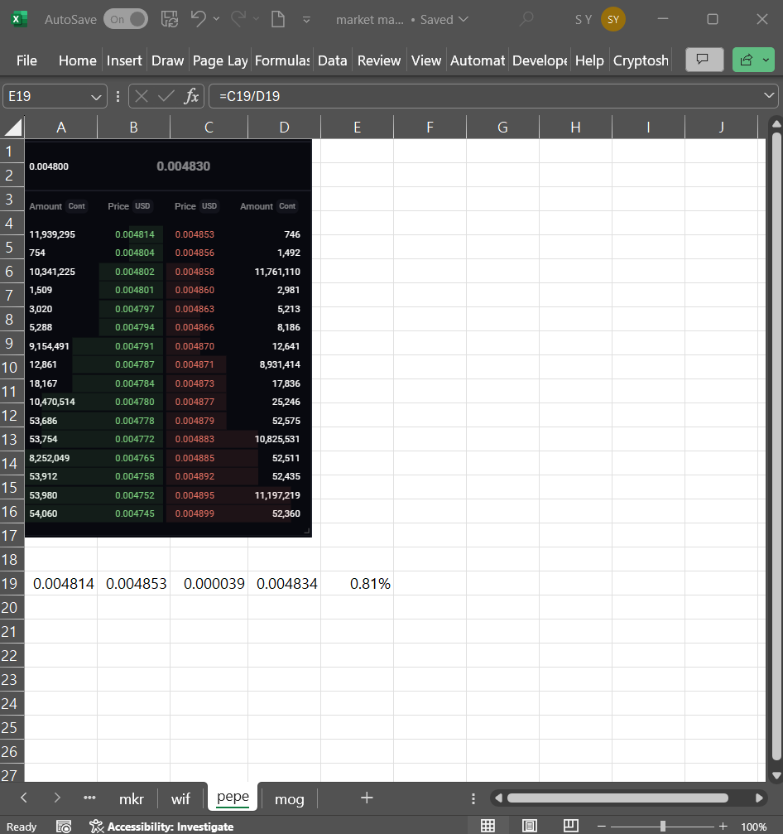This screenshot has height=834, width=783.
Task: Select row 19 header
Action: (10, 584)
